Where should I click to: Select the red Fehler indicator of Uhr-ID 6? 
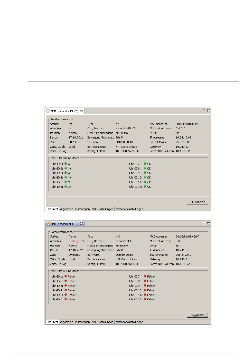click(66, 299)
